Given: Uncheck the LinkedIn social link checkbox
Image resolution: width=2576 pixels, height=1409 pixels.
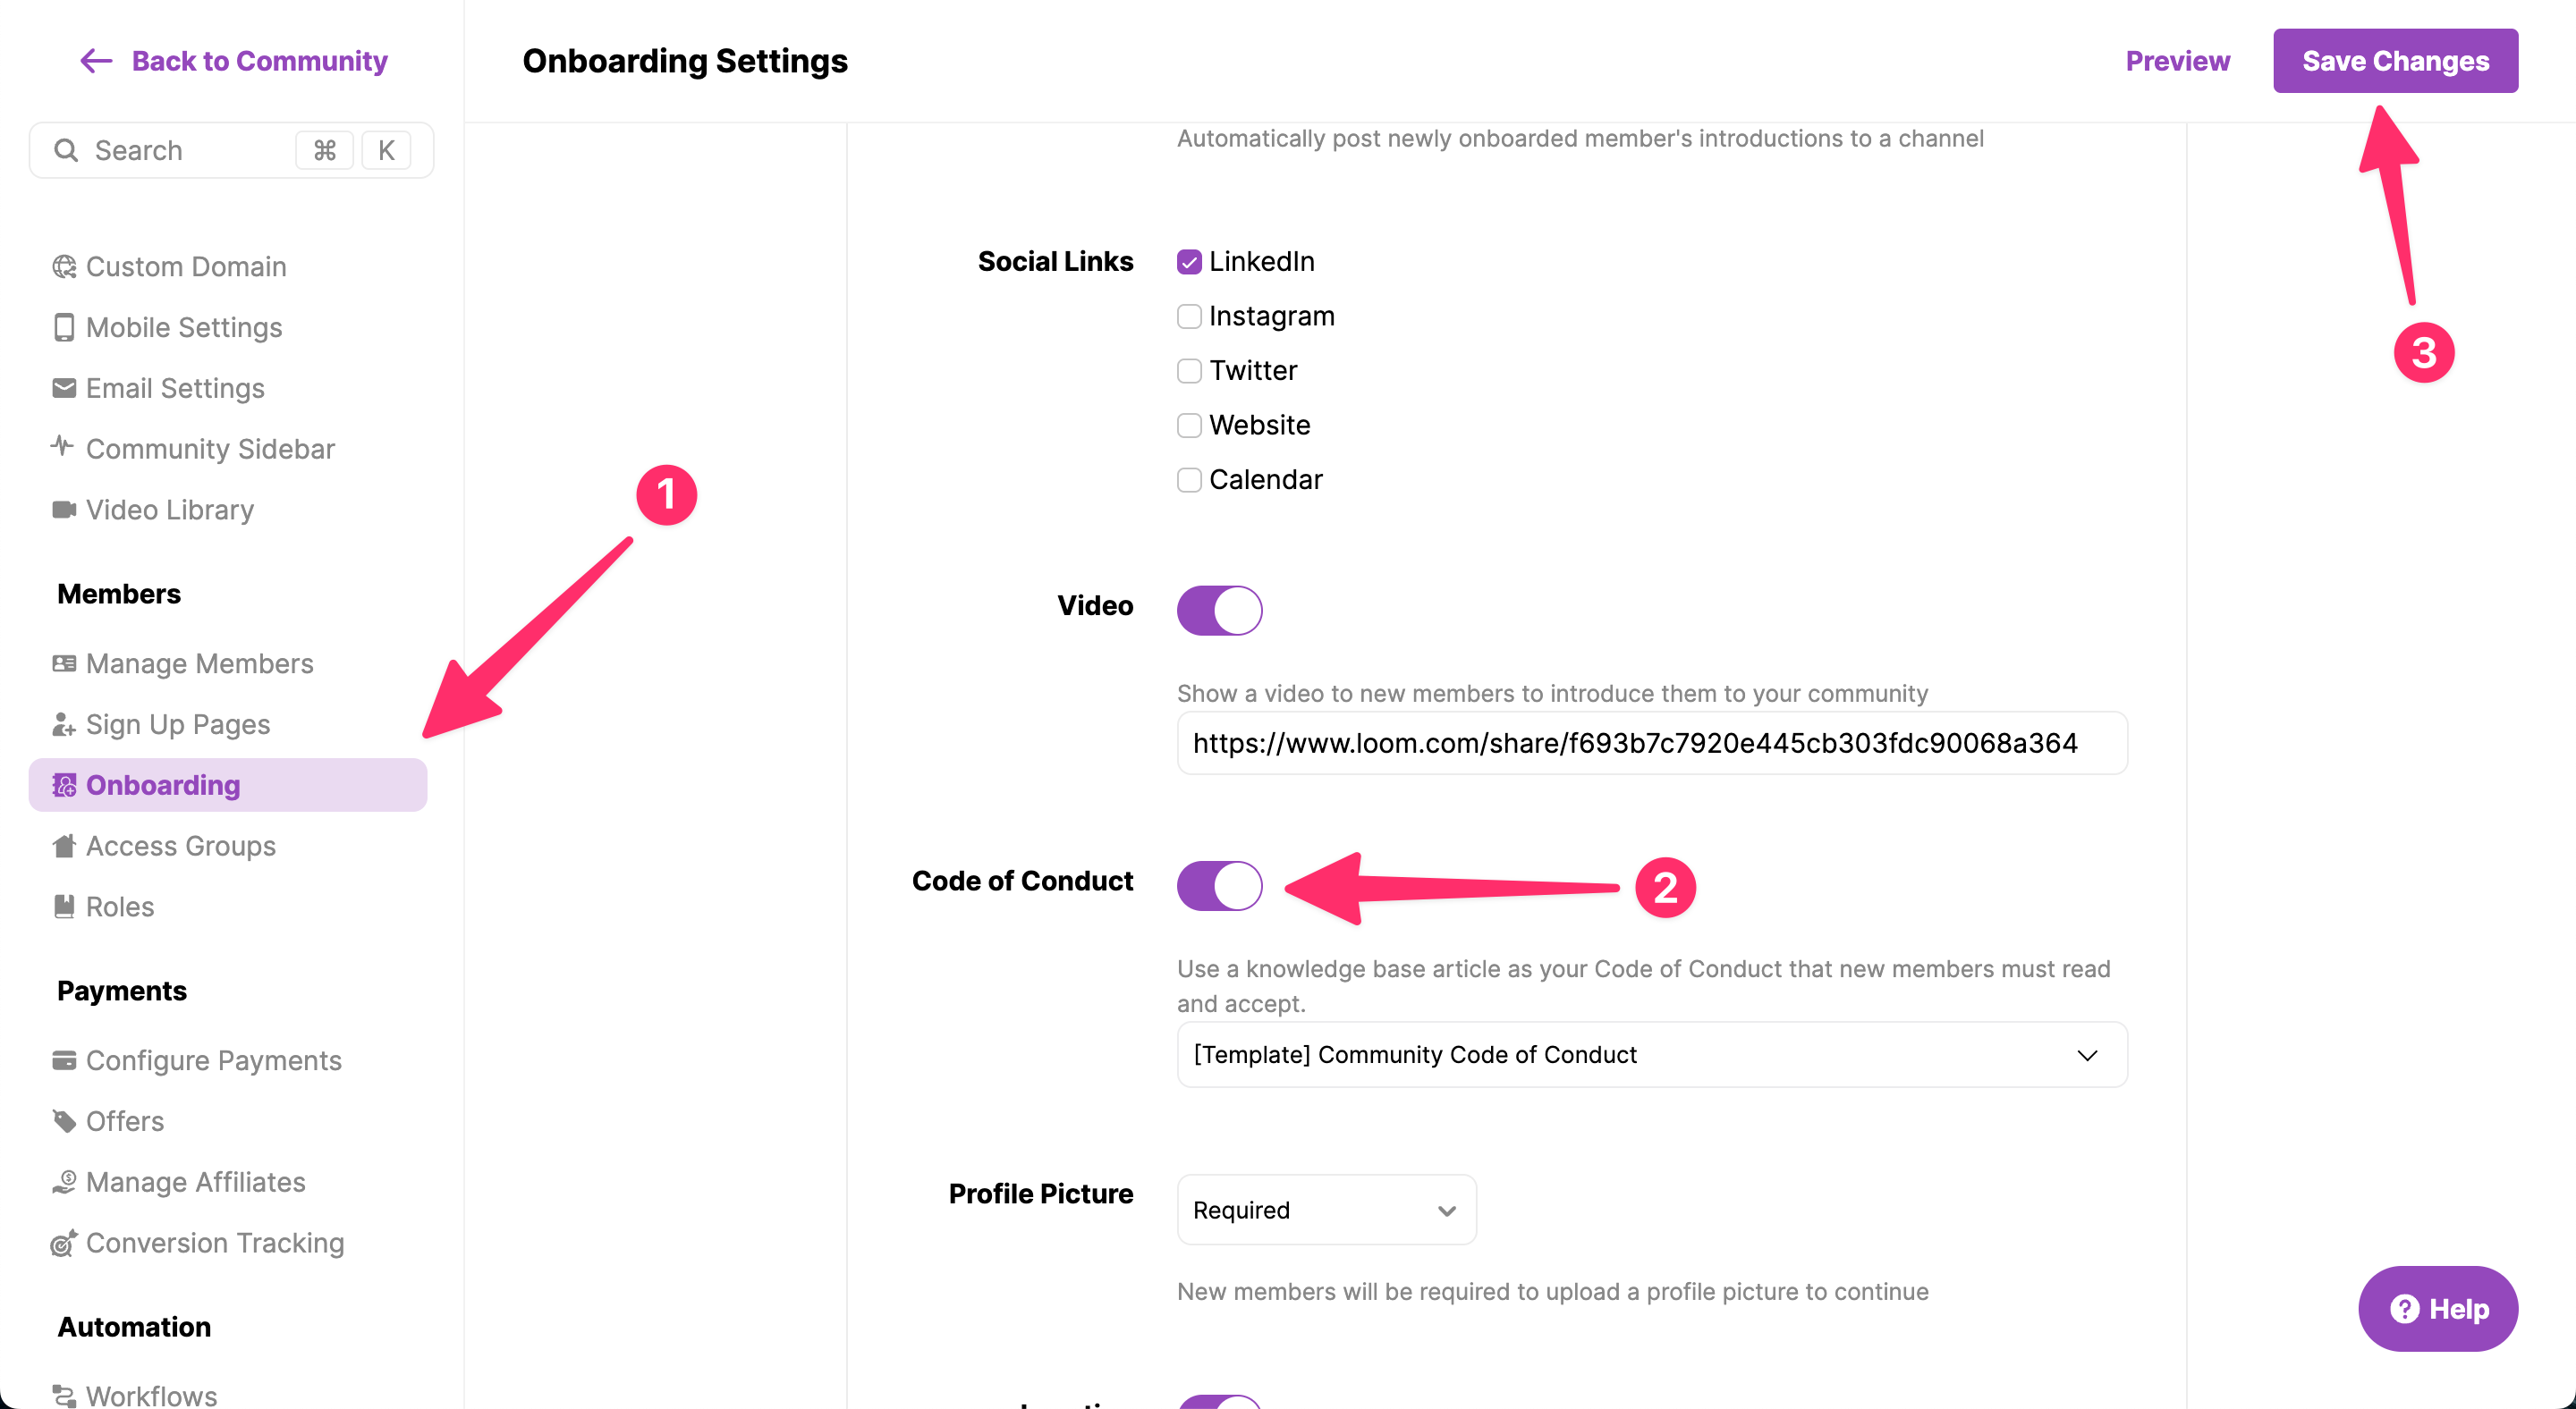Looking at the screenshot, I should pos(1189,262).
